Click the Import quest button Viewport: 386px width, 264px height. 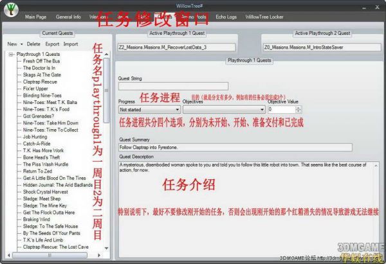[71, 44]
